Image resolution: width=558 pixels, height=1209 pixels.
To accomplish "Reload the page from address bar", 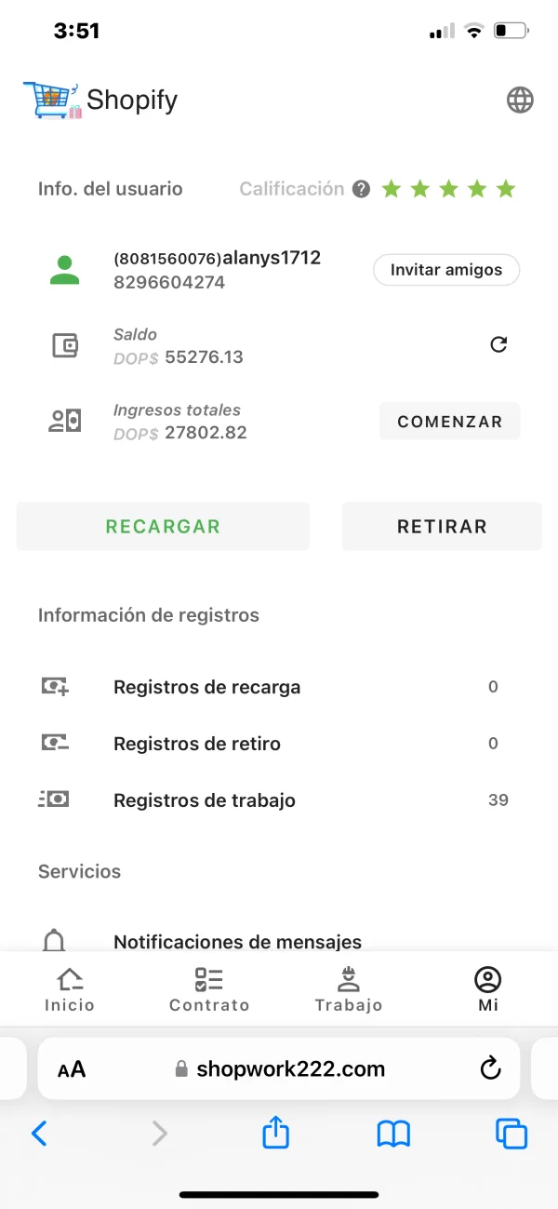I will (490, 1068).
